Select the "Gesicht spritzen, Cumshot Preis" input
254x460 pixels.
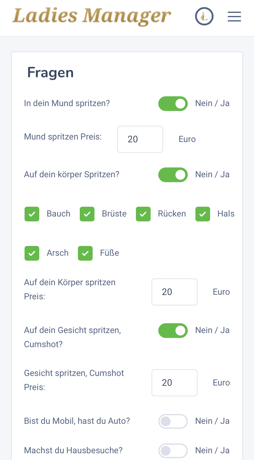[175, 383]
